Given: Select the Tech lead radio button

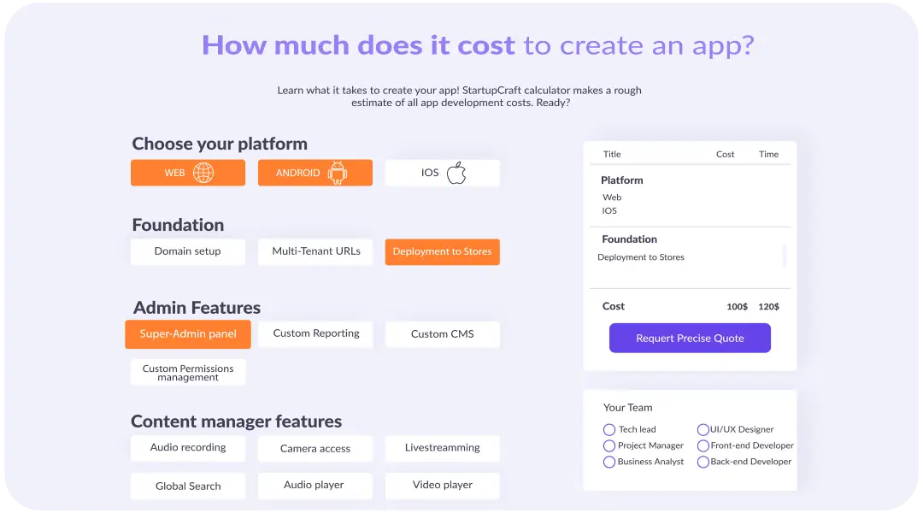Looking at the screenshot, I should [x=609, y=430].
